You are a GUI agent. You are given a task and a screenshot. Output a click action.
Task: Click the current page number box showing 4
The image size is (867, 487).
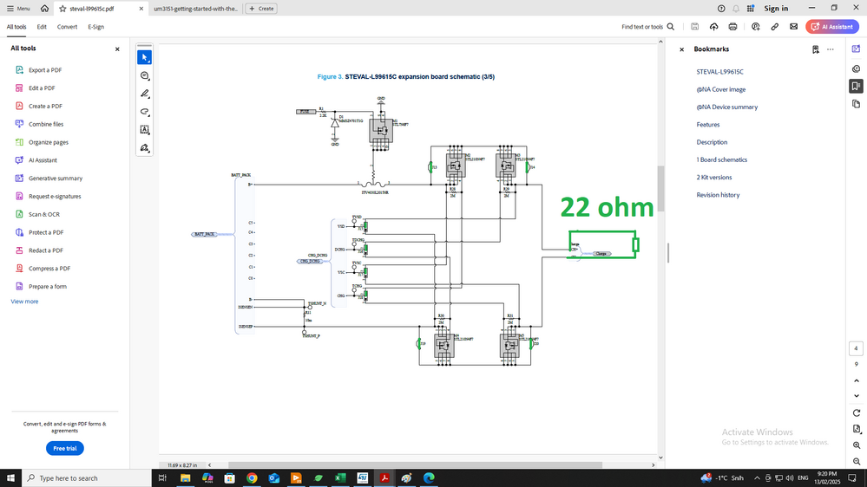(x=856, y=348)
